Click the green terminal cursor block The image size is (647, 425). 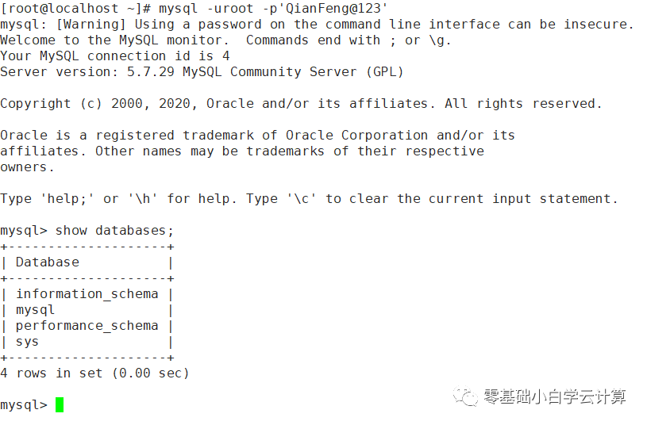pos(60,405)
